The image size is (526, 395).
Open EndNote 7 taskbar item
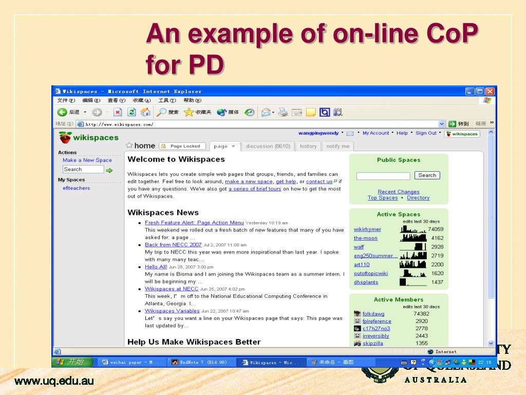[202, 362]
